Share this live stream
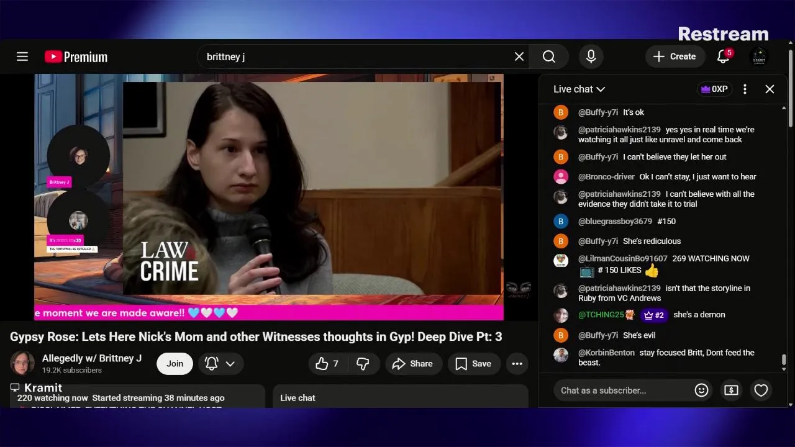This screenshot has width=795, height=447. 414,364
